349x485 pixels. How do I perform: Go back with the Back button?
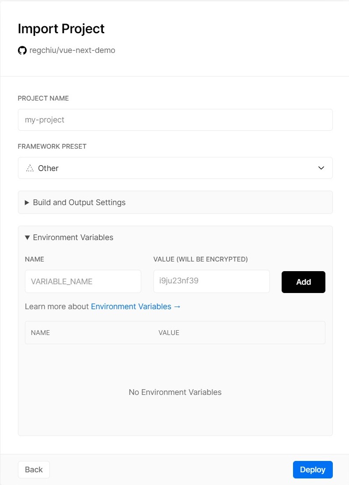click(x=34, y=470)
